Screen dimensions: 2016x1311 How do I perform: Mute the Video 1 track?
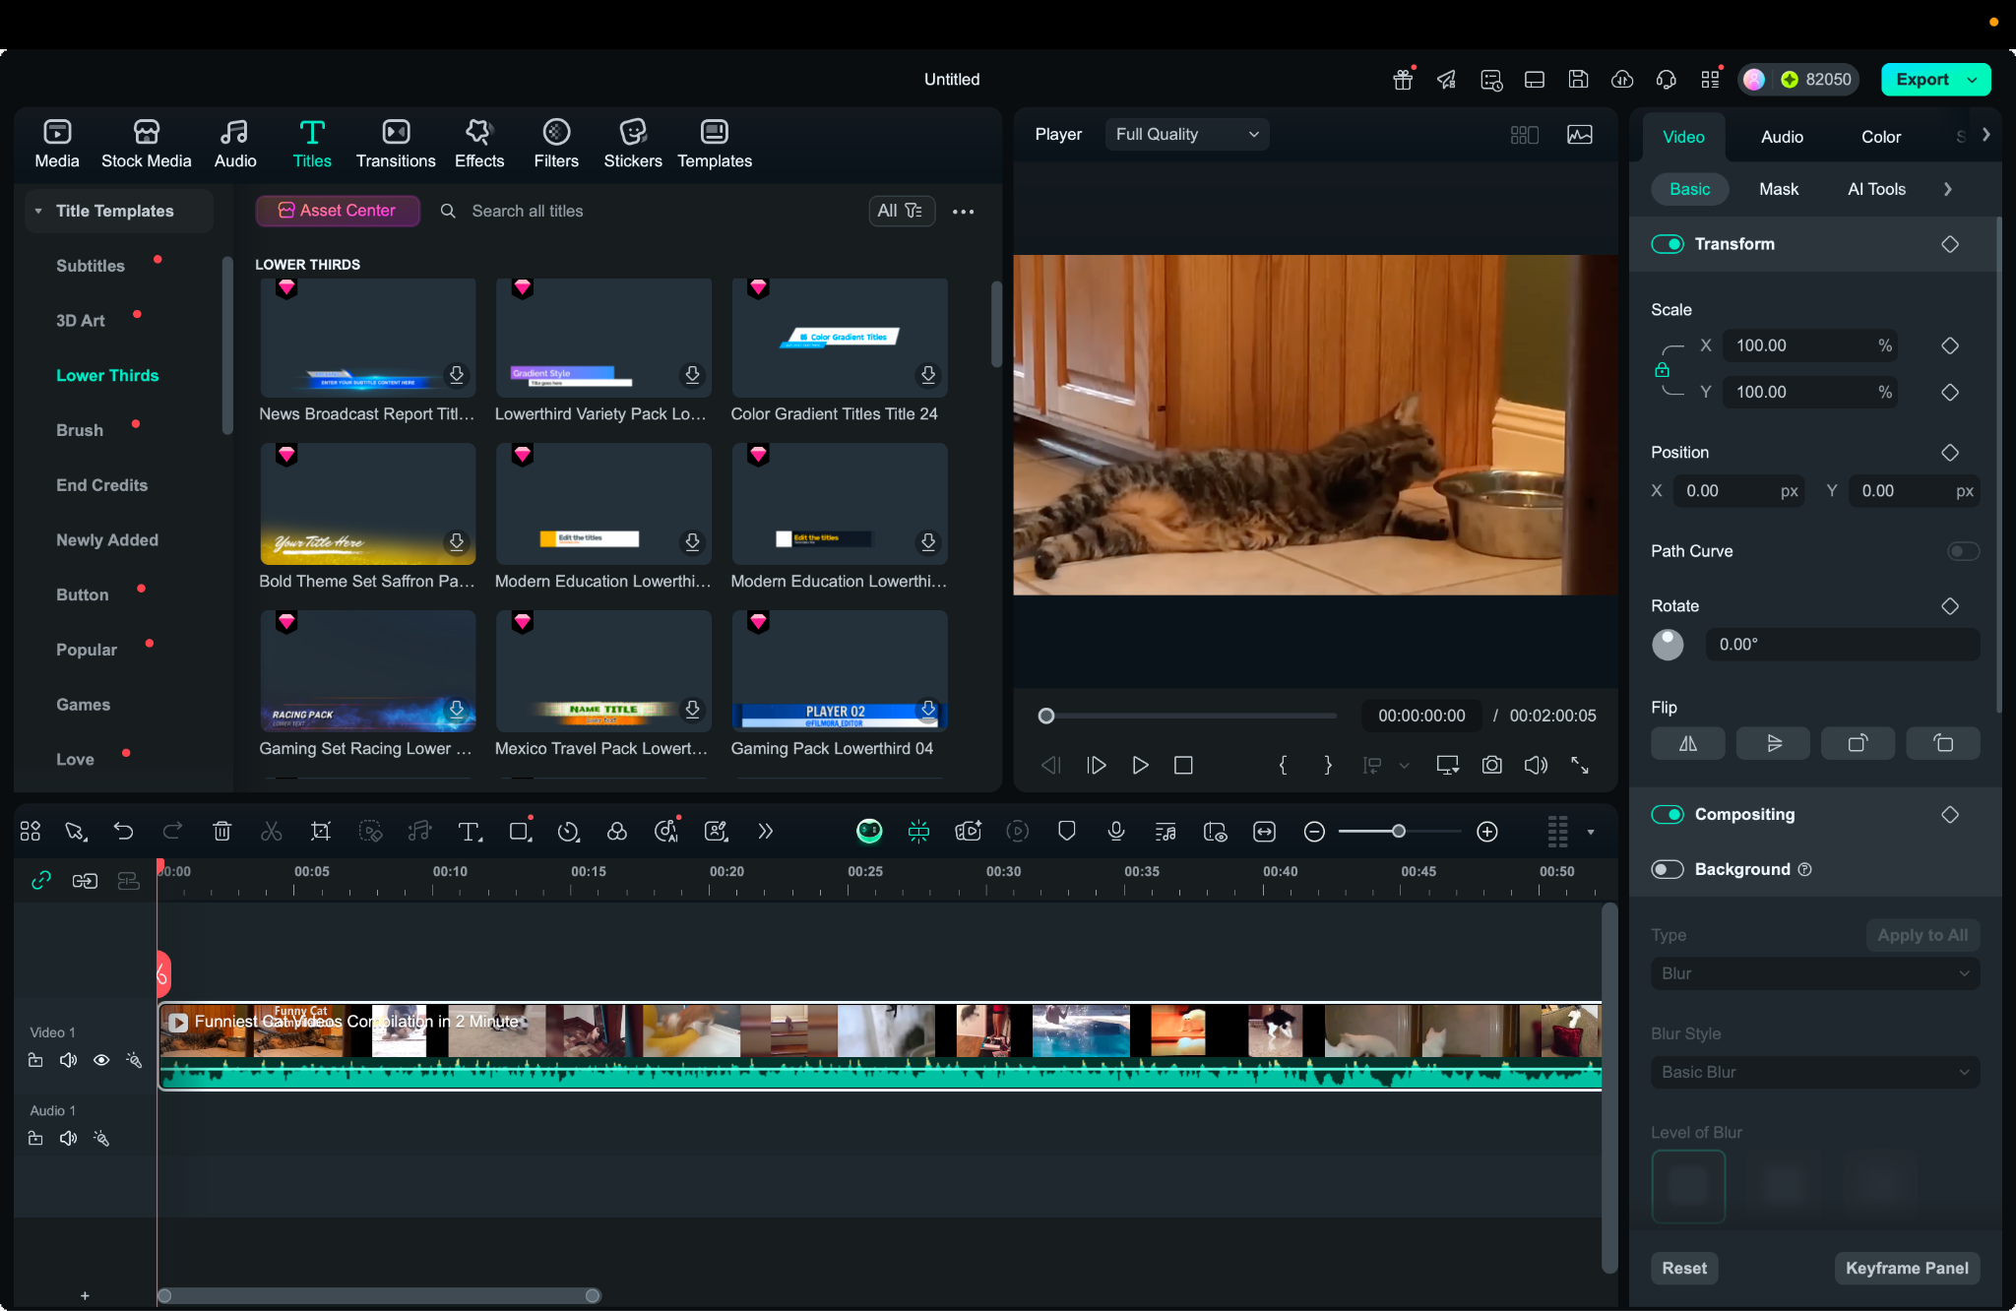pyautogui.click(x=68, y=1060)
